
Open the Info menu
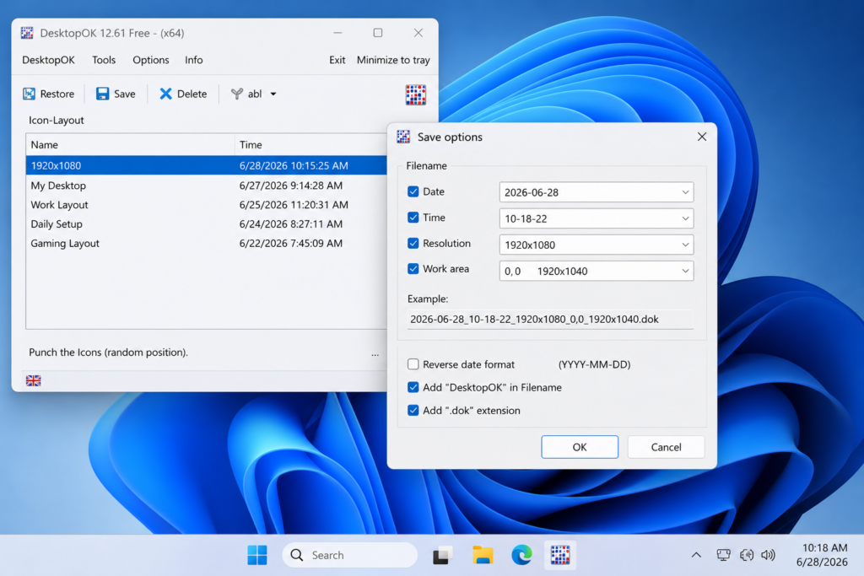[193, 60]
